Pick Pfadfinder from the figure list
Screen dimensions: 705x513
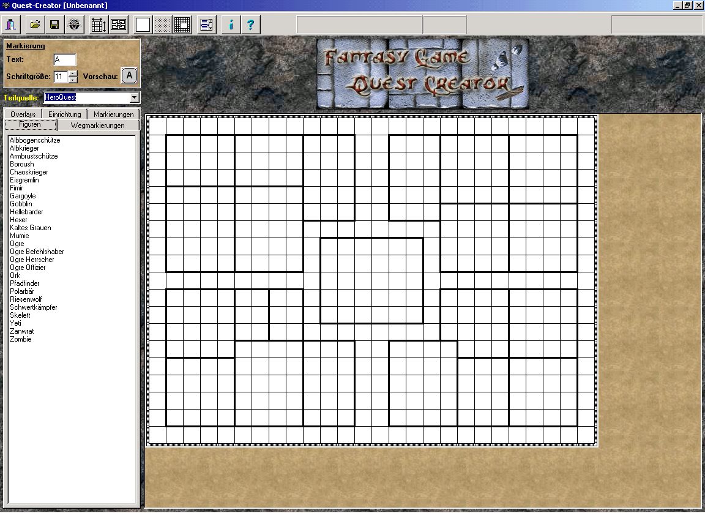[24, 283]
